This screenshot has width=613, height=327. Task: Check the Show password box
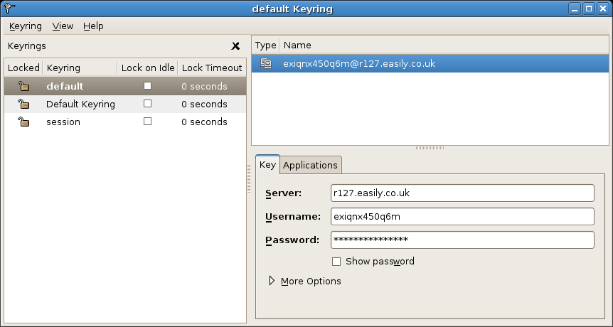[336, 262]
